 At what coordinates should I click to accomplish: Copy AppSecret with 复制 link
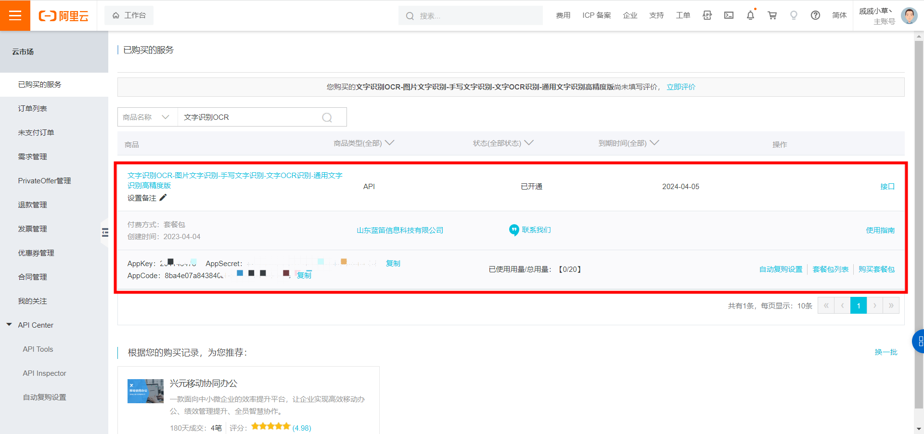click(x=393, y=264)
